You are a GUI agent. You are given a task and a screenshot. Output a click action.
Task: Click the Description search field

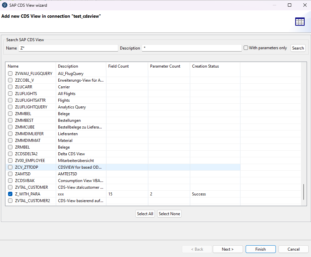point(191,48)
